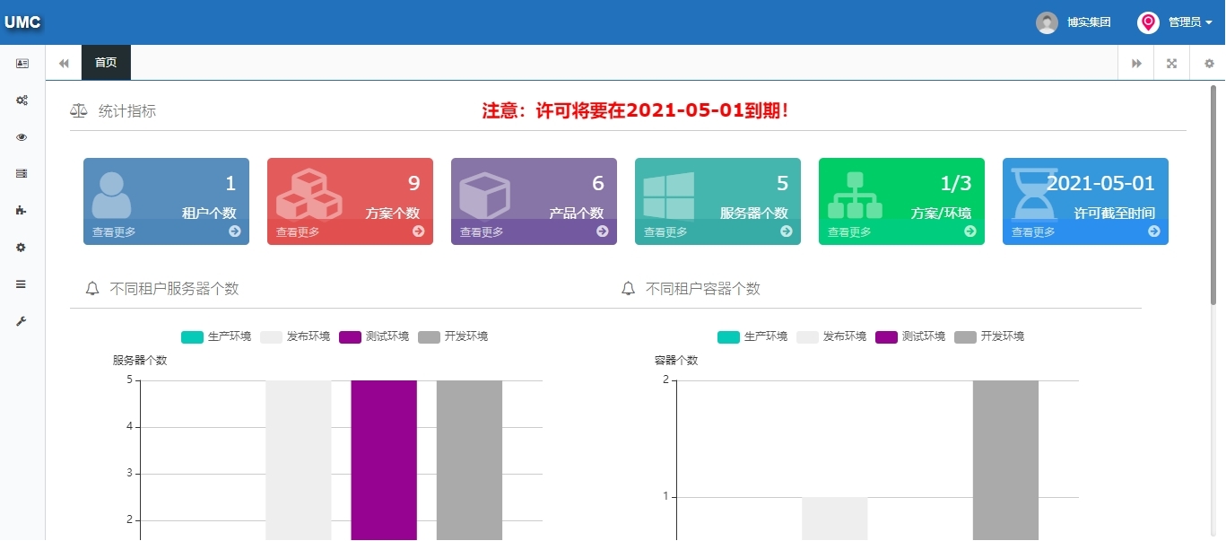1226x541 pixels.
Task: Click 查看更多 on 产品个数 card
Action: point(482,231)
